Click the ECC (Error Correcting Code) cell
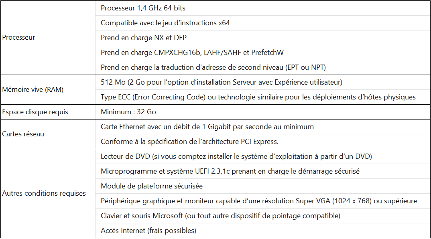Screen dimensions: 431x239 (x=258, y=97)
